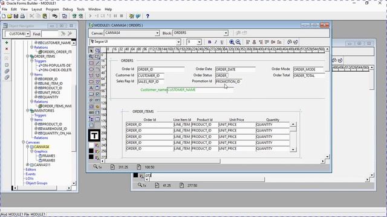Select the Rectangle drawing tool
Viewport: 387px width, 217px height.
(x=91, y=63)
